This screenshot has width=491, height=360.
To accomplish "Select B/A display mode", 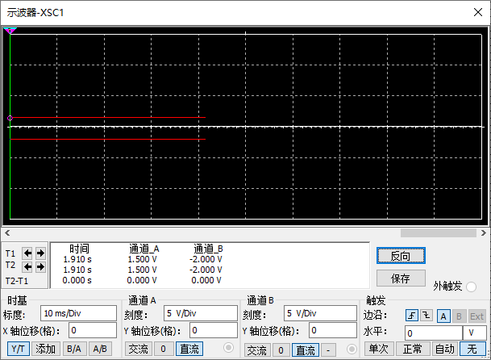I will [x=74, y=349].
